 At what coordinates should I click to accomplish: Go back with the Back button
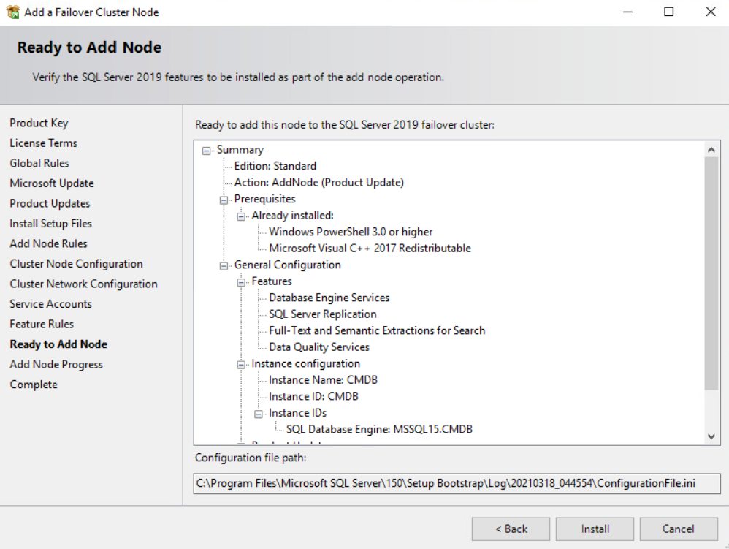(x=511, y=529)
